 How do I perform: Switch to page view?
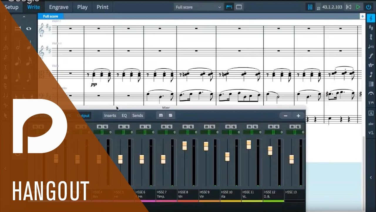tap(239, 7)
